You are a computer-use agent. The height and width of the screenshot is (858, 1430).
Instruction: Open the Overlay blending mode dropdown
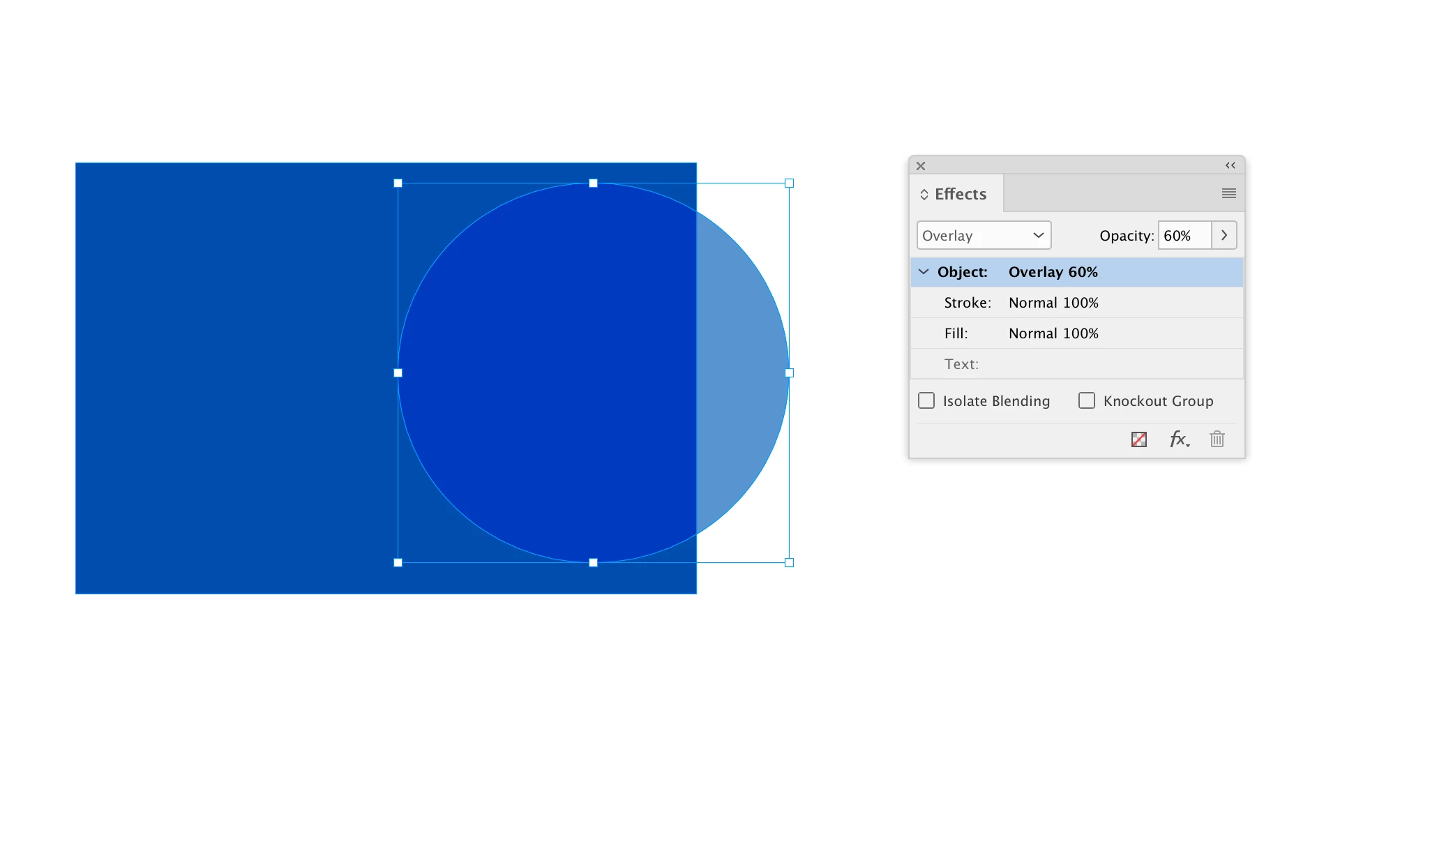point(983,235)
